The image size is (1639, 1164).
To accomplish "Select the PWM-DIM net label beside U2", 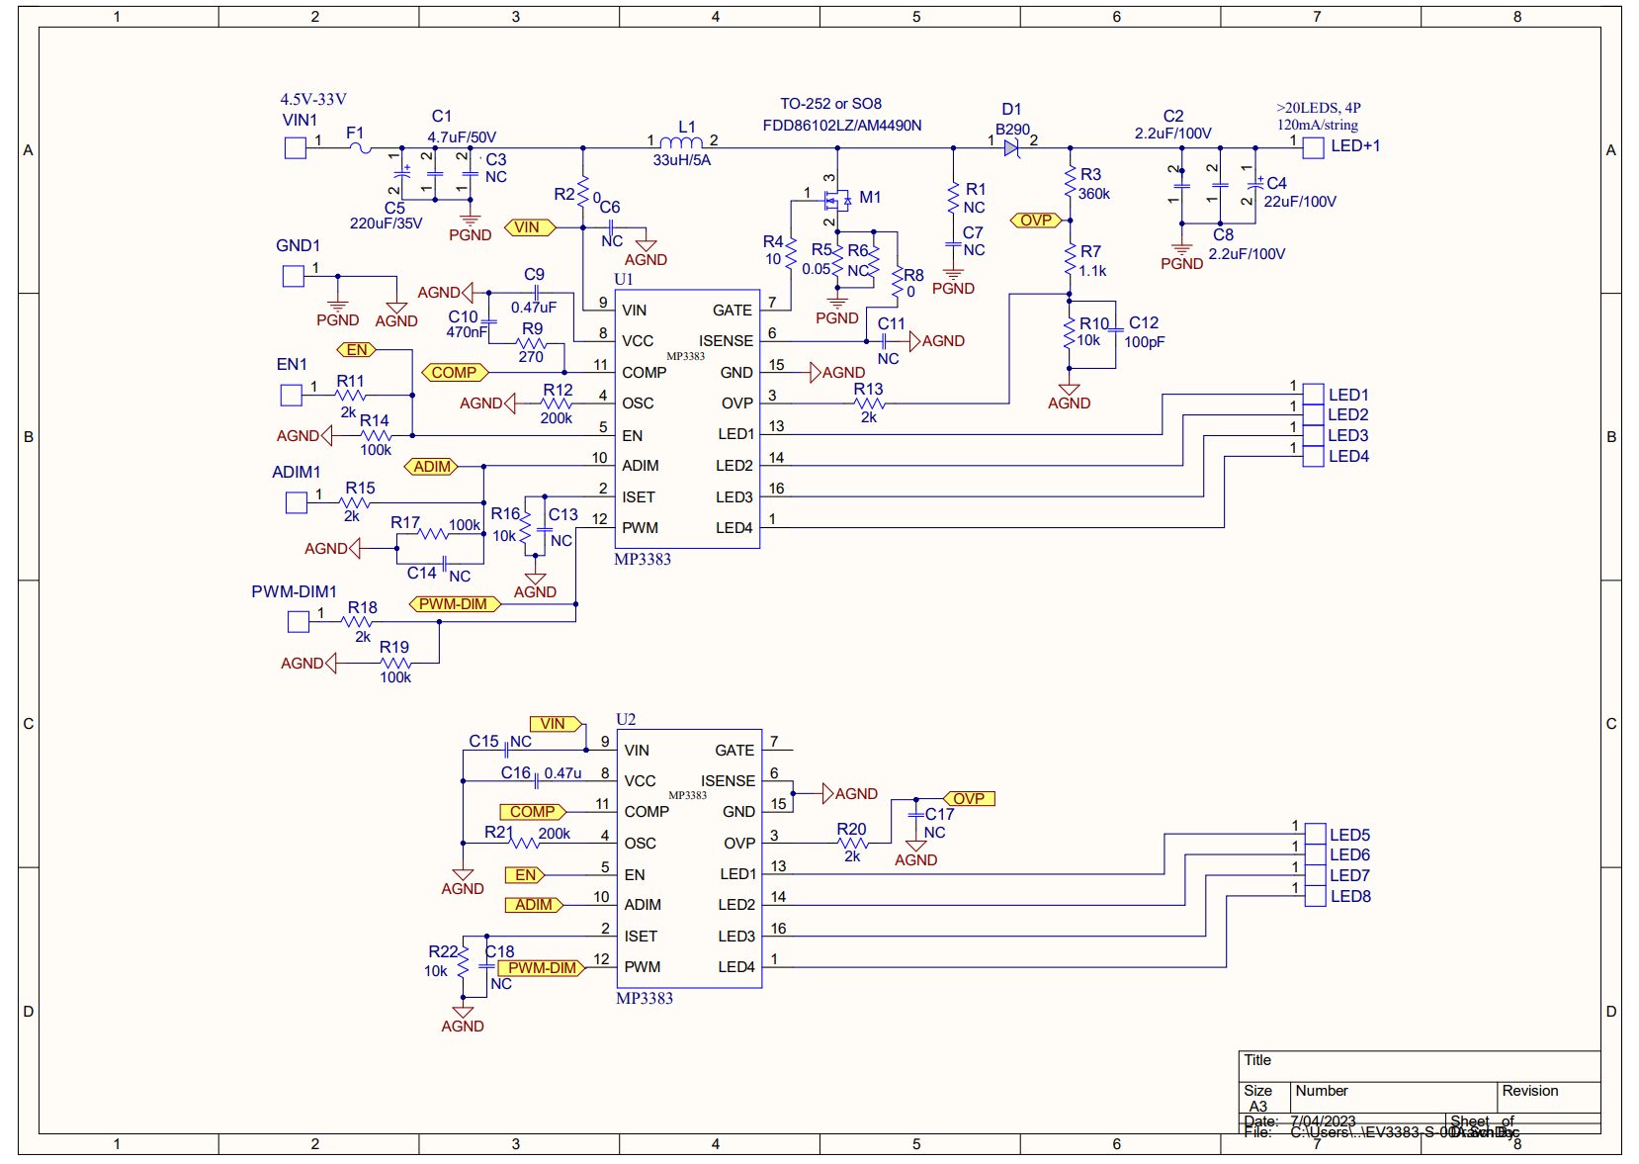I will pos(542,968).
